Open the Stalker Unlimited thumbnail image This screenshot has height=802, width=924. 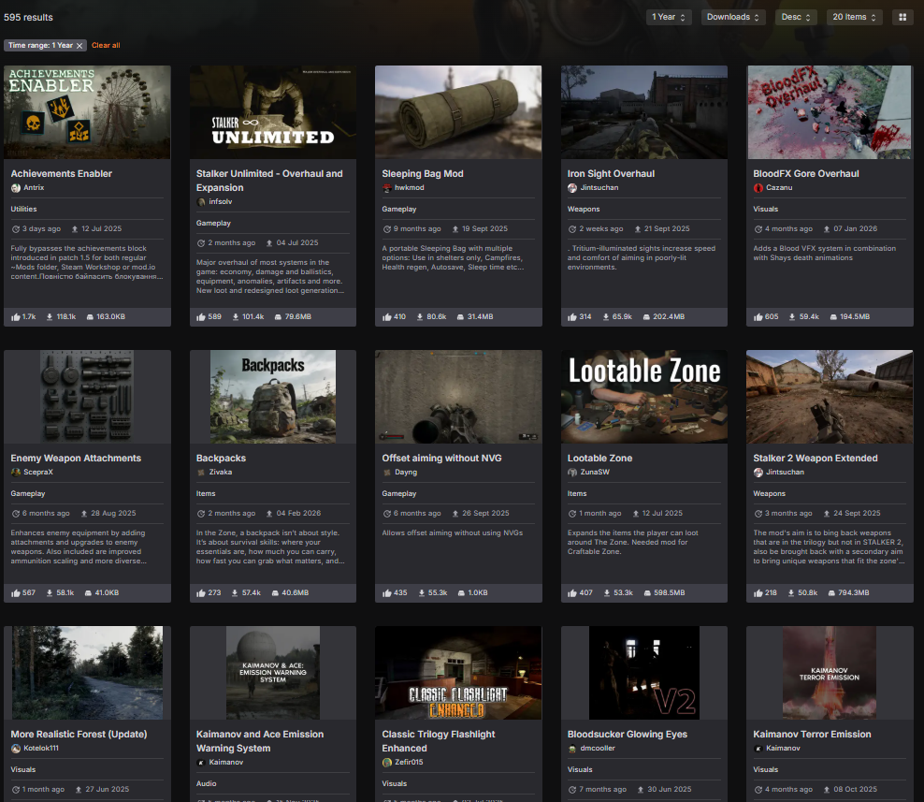[273, 112]
